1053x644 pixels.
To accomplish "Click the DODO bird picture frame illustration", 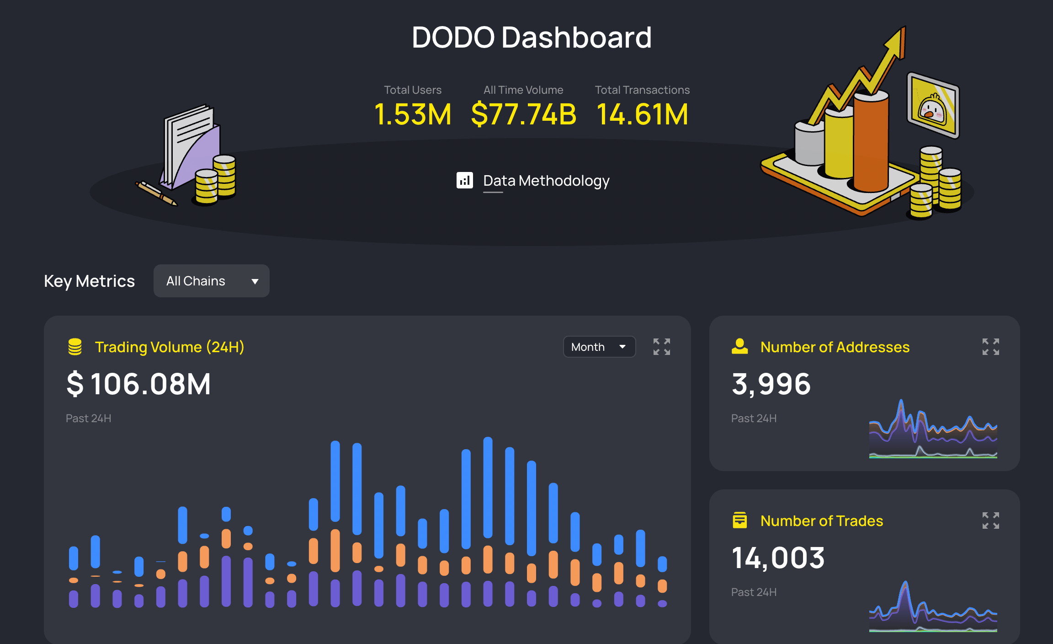I will click(933, 106).
